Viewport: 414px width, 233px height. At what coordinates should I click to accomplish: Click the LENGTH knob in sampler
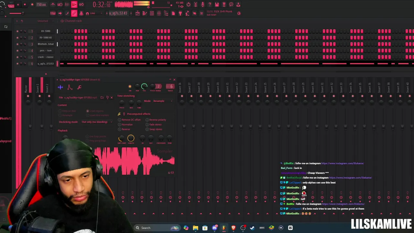tap(131, 139)
